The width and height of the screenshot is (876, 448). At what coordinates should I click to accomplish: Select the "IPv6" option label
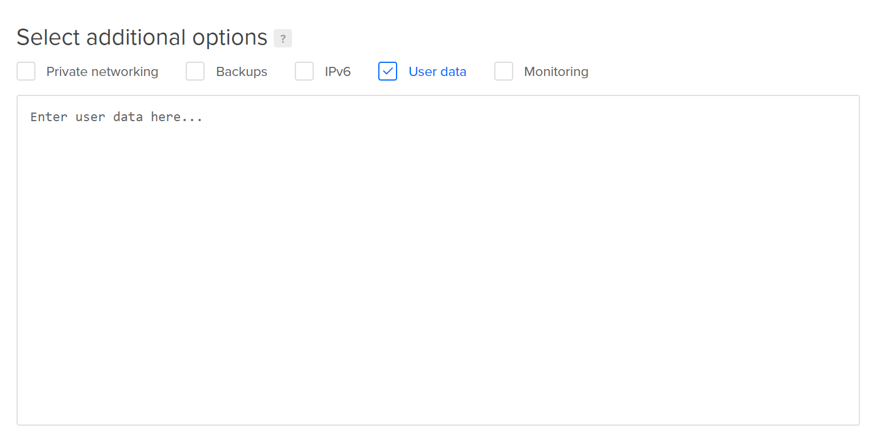(338, 72)
